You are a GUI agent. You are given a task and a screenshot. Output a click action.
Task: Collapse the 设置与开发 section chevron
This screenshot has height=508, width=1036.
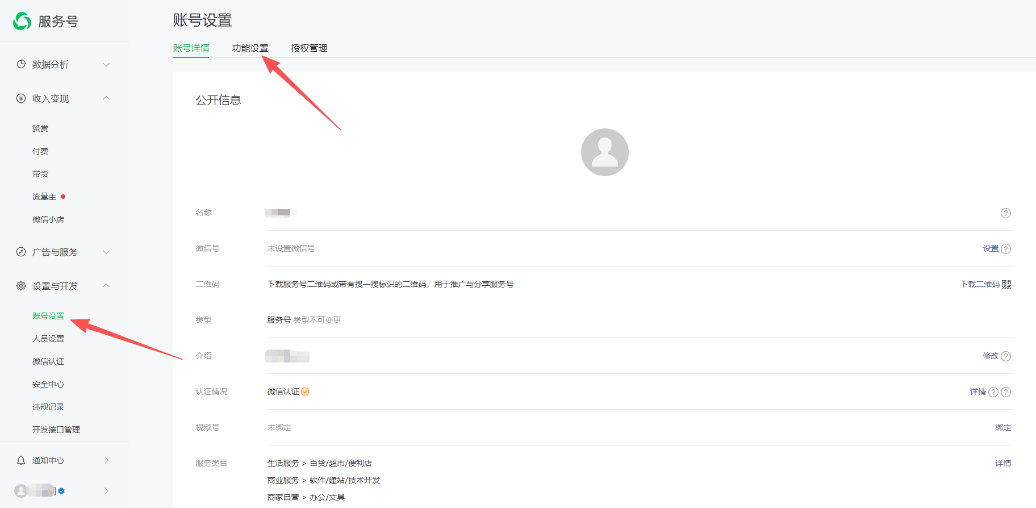pyautogui.click(x=106, y=286)
